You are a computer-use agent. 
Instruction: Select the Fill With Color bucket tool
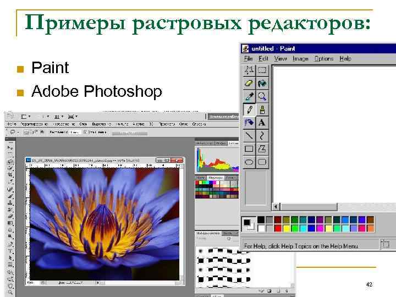coord(262,84)
